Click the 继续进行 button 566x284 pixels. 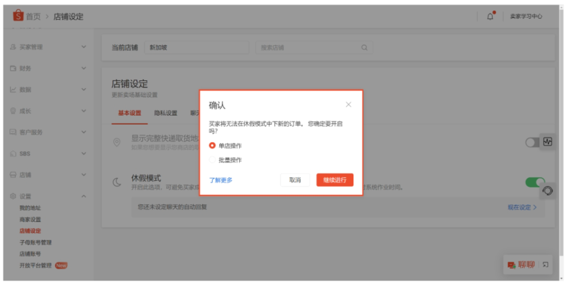coord(334,180)
